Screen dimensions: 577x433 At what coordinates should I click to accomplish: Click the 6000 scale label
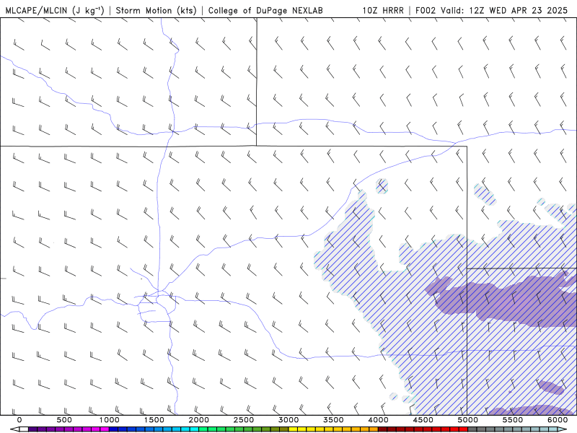[558, 420]
